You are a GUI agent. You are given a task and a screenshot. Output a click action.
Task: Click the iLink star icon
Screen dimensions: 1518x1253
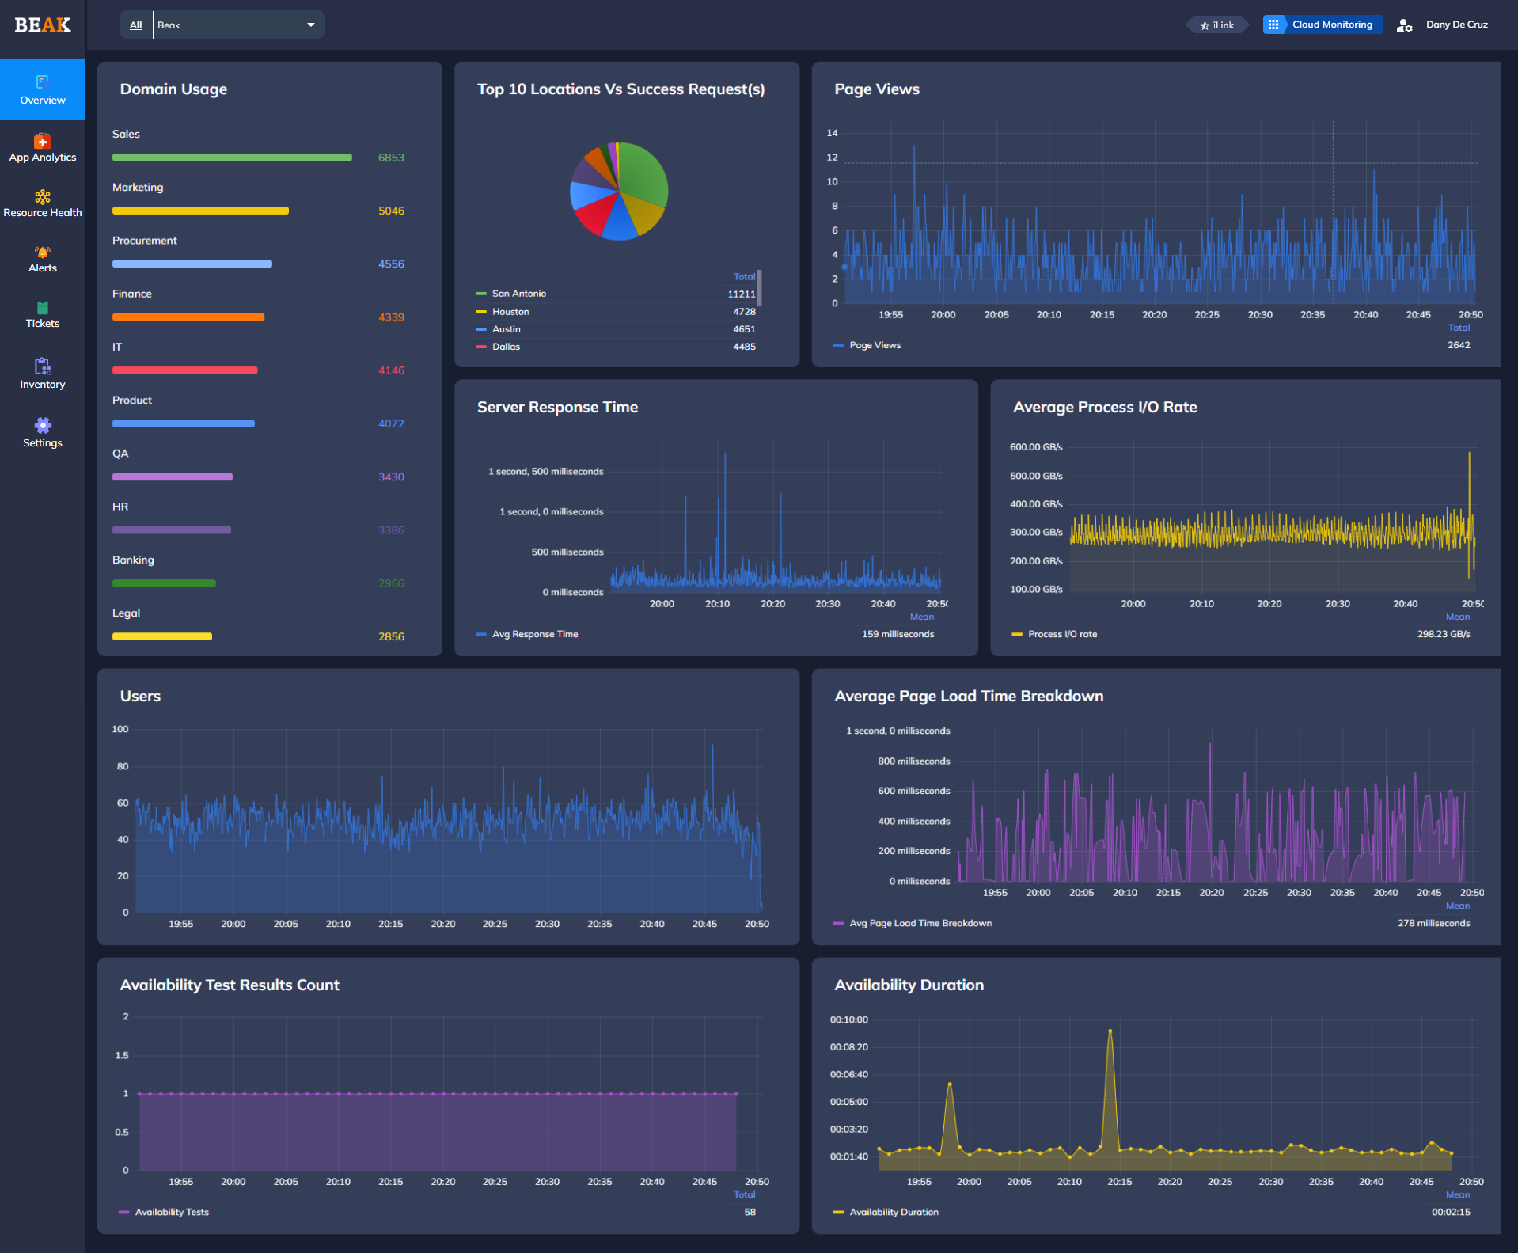coord(1205,25)
